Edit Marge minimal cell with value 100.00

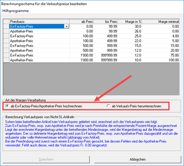(x=160, y=60)
